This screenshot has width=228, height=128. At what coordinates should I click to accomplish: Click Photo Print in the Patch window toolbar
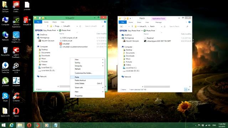[149, 31]
